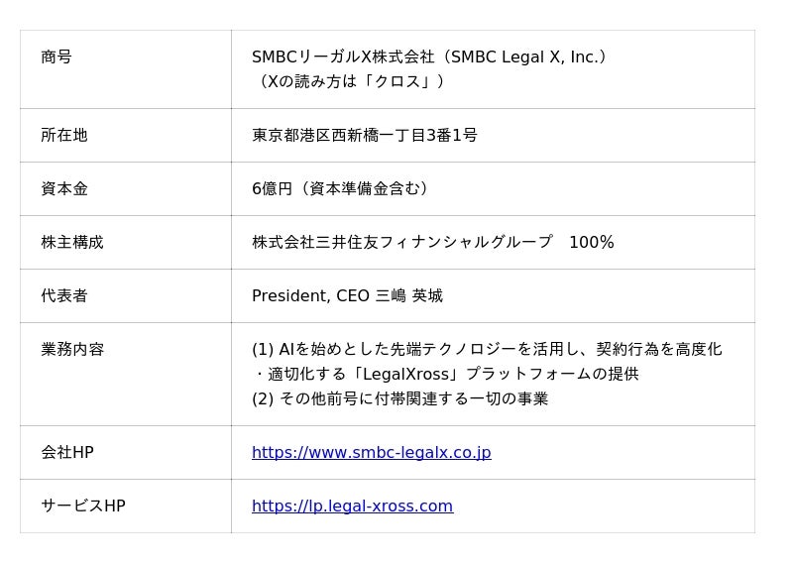793x563 pixels.
Task: Open the https://lp.legal-xross.com service link
Action: [352, 507]
